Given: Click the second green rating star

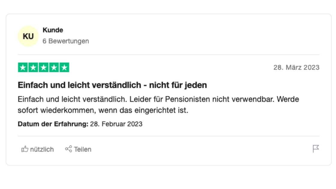Looking at the screenshot, I should pos(33,67).
